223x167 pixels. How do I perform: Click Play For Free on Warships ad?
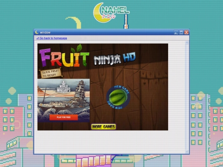tap(64, 117)
